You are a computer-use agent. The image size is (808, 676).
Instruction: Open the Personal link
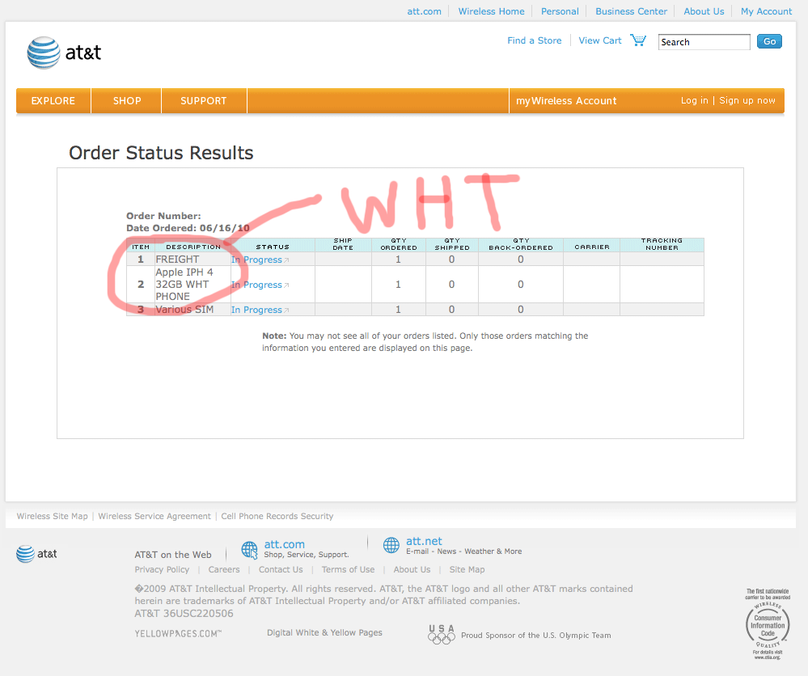[x=560, y=11]
